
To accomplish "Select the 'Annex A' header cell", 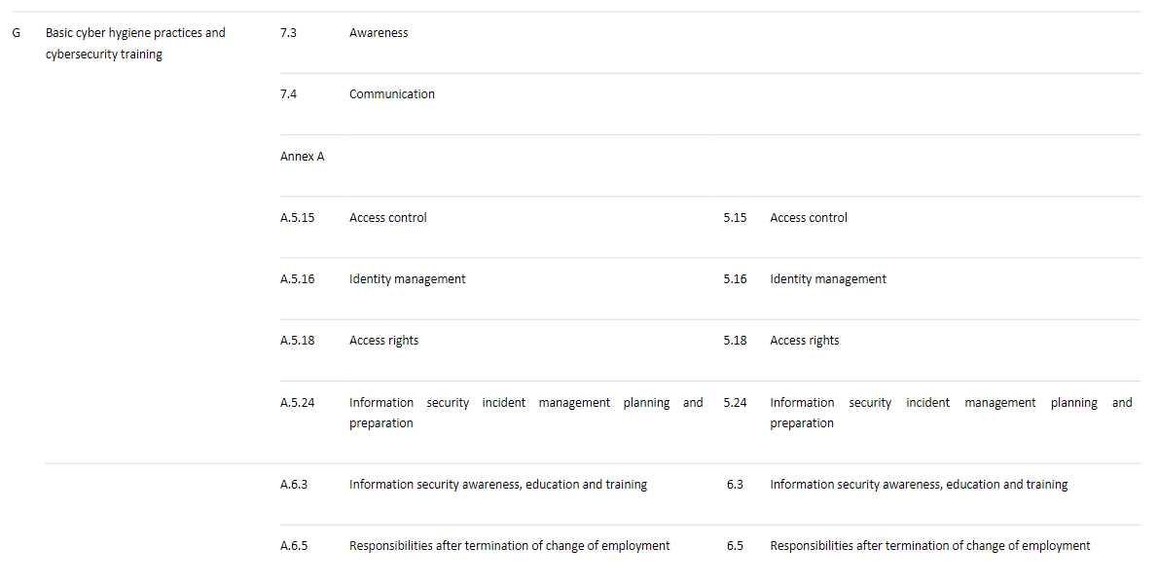I will click(x=302, y=156).
